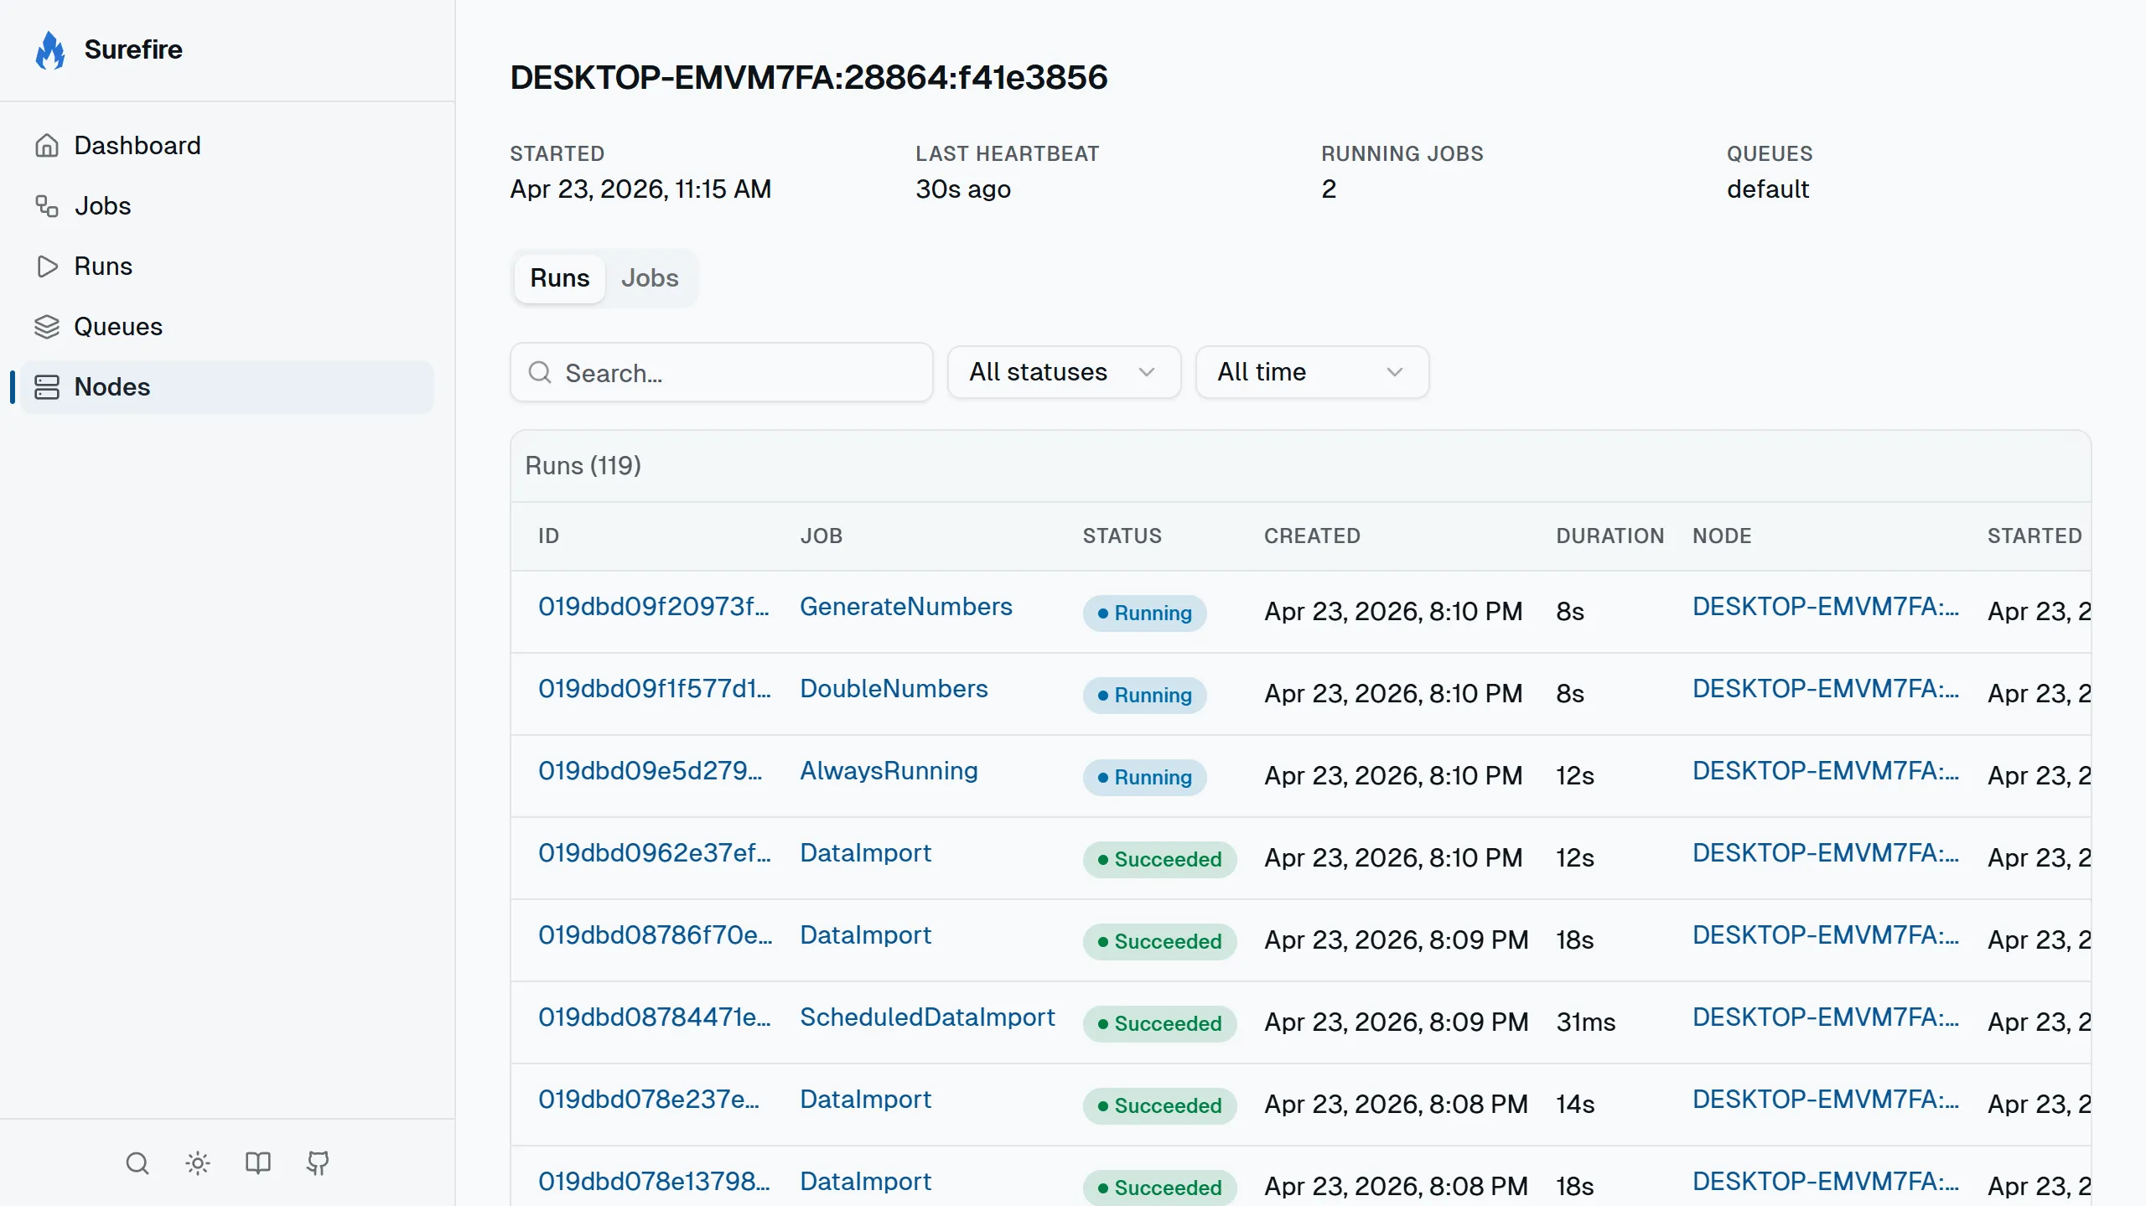The height and width of the screenshot is (1206, 2146).
Task: Click the CREATED column header
Action: pos(1312,536)
